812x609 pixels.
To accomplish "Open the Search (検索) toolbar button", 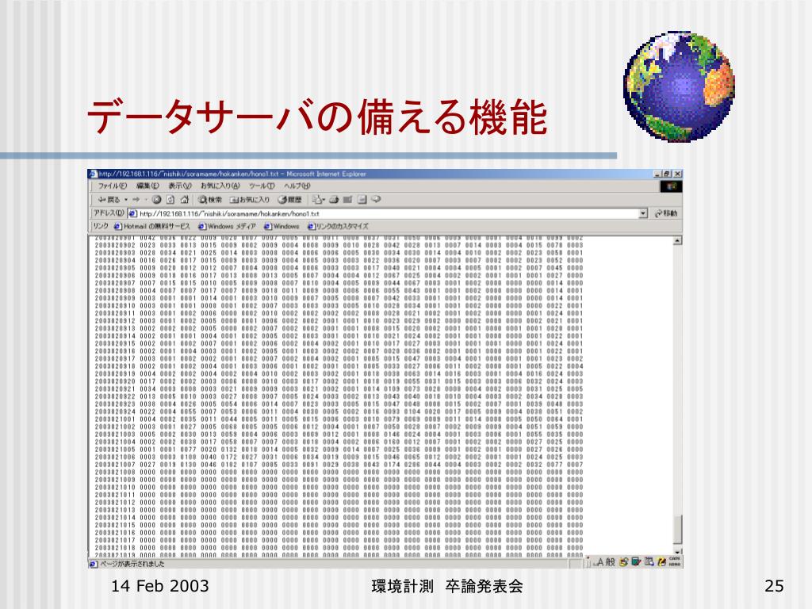I will coord(209,199).
